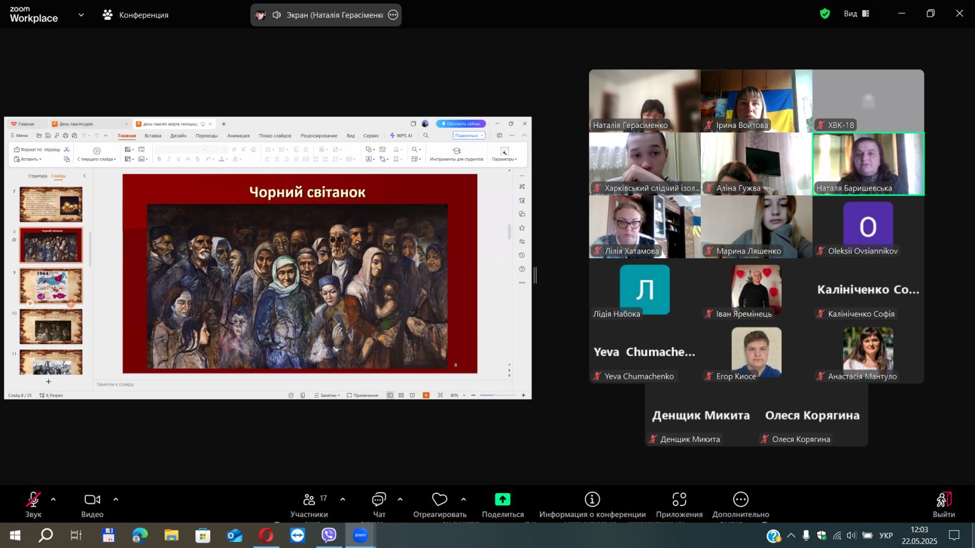The width and height of the screenshot is (975, 548).
Task: Switch to the Дизайн ribbon tab in WPS
Action: click(x=179, y=136)
